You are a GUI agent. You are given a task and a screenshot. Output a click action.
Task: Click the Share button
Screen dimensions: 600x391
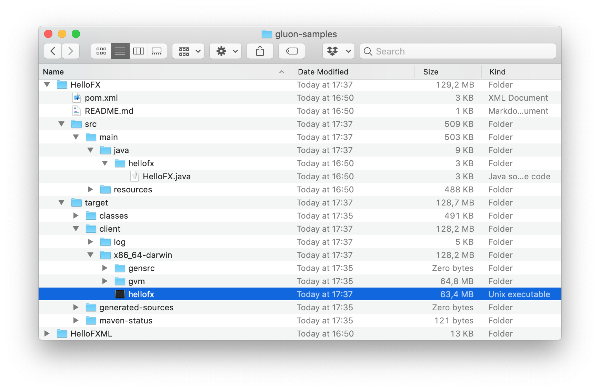click(x=260, y=51)
